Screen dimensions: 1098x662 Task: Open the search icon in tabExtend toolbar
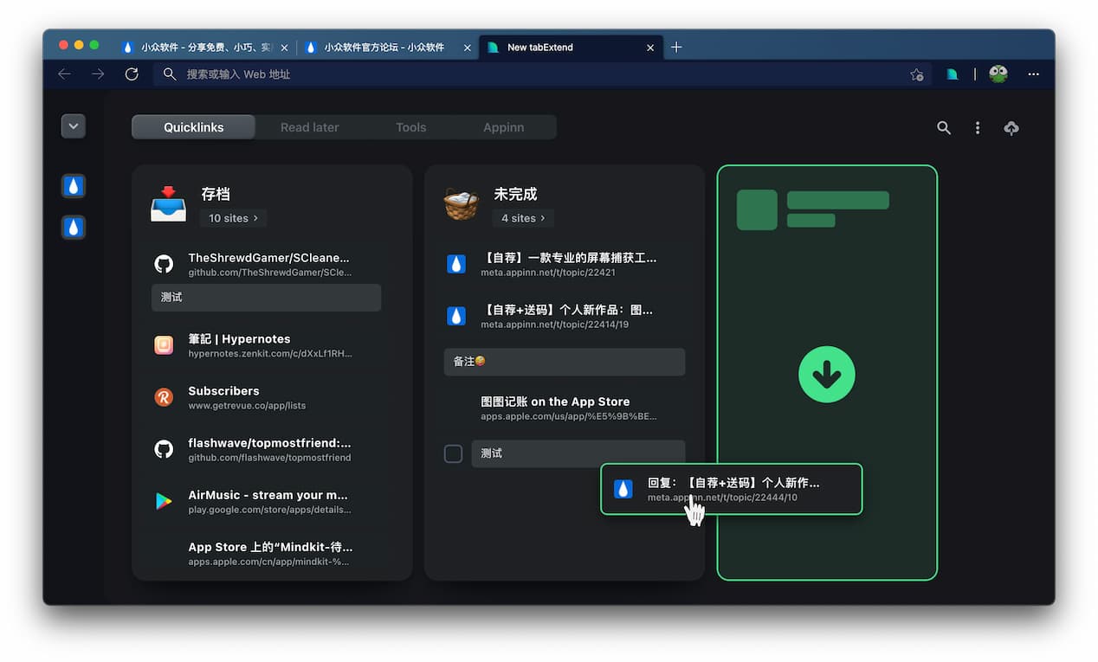(x=943, y=127)
